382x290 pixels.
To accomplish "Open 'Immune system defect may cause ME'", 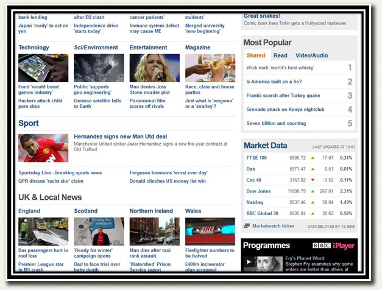I will [154, 28].
